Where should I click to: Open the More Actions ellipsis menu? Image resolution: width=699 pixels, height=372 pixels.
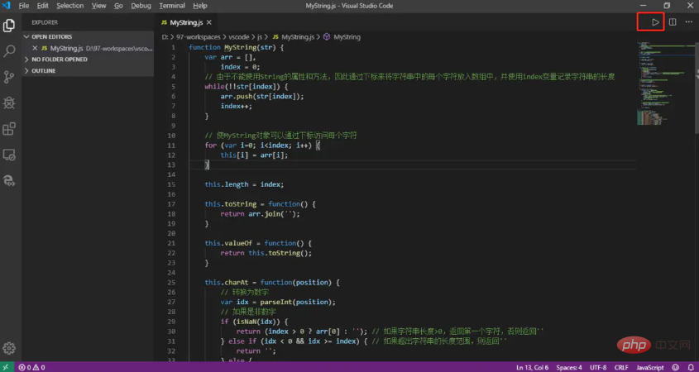(x=688, y=22)
